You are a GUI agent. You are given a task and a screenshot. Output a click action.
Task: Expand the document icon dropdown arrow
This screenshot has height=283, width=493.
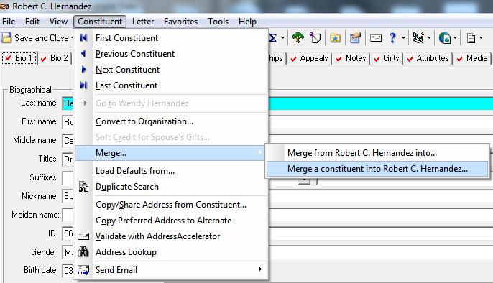pyautogui.click(x=481, y=38)
